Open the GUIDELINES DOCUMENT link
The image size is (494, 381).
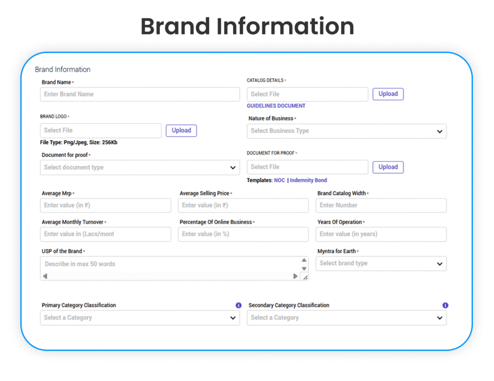click(x=276, y=106)
